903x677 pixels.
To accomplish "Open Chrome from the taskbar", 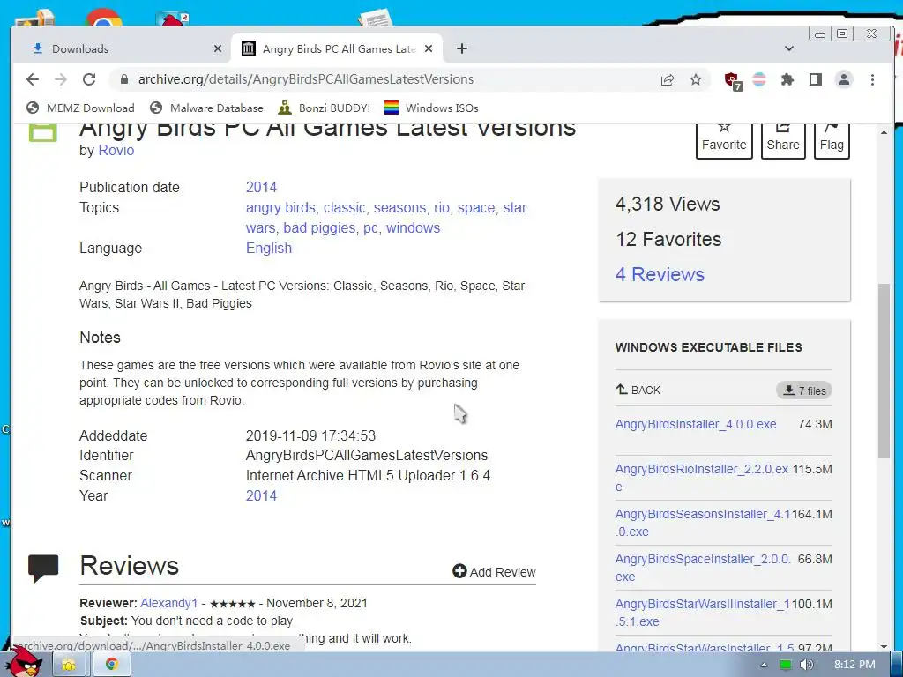I will tap(112, 665).
